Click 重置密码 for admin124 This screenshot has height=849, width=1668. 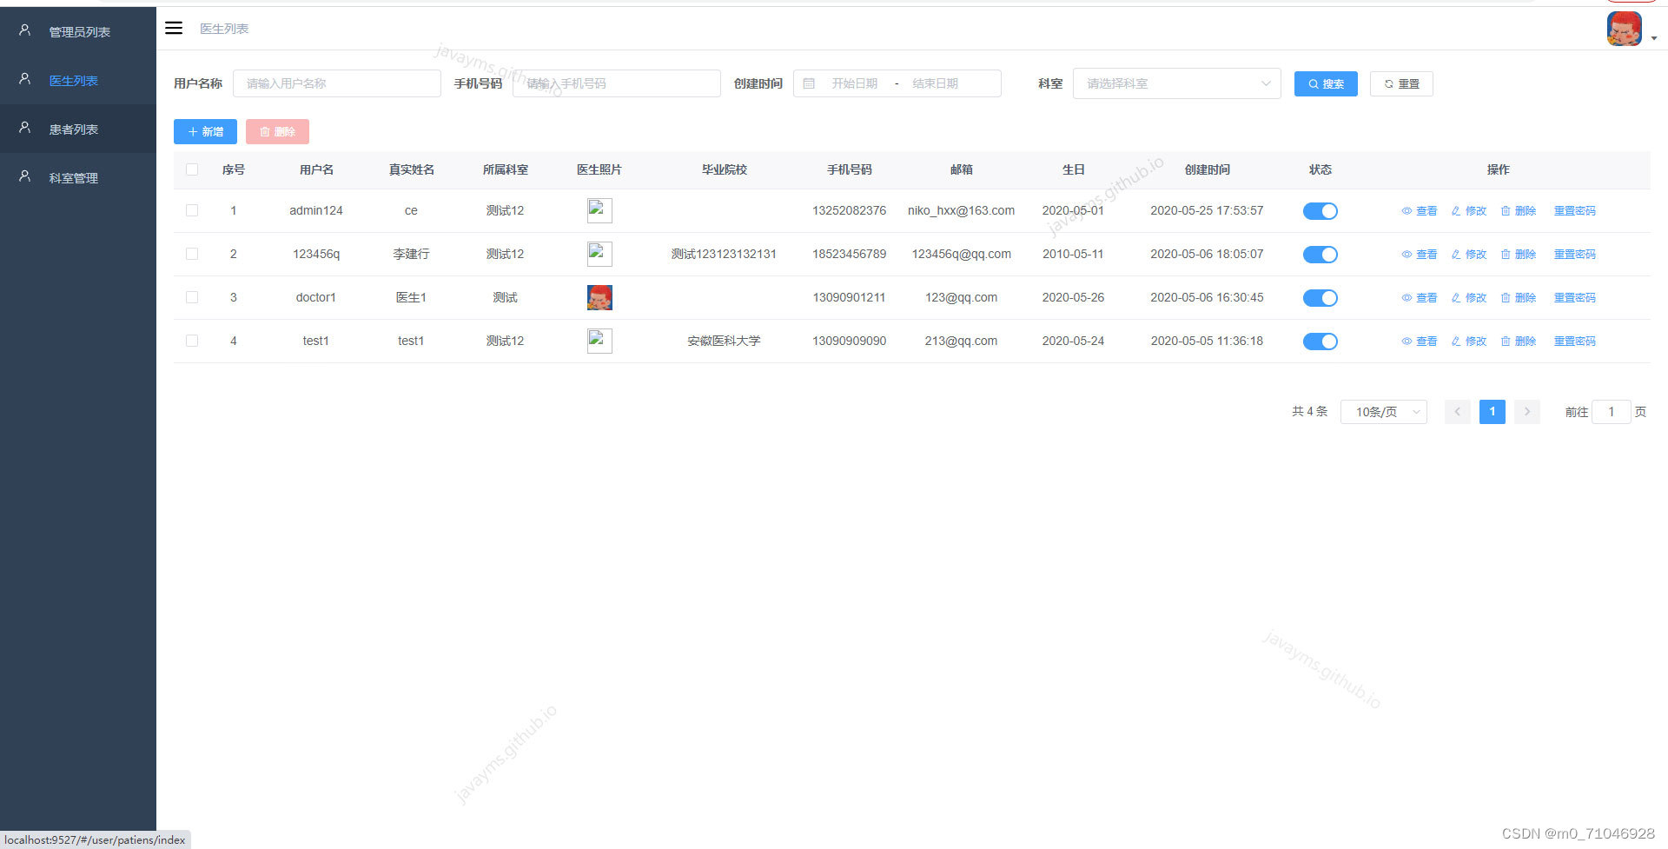1574,210
